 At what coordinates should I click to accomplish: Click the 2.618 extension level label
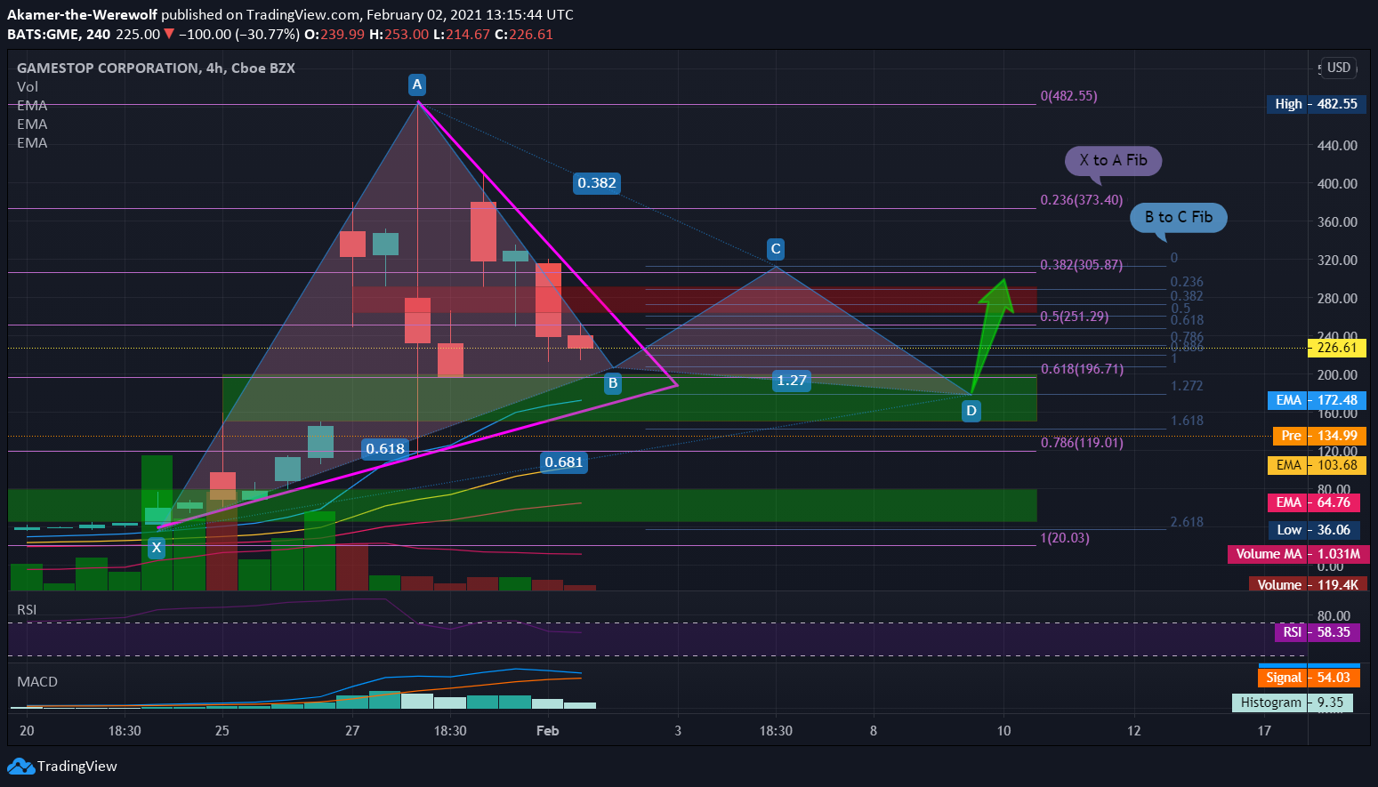pyautogui.click(x=1187, y=522)
